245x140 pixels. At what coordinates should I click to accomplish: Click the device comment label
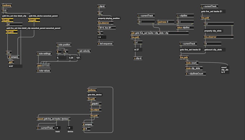pos(70,132)
